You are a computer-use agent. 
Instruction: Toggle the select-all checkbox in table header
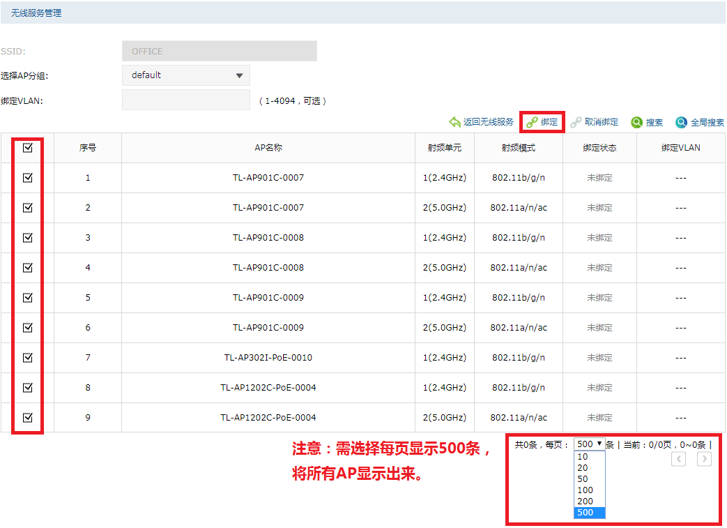coord(27,147)
